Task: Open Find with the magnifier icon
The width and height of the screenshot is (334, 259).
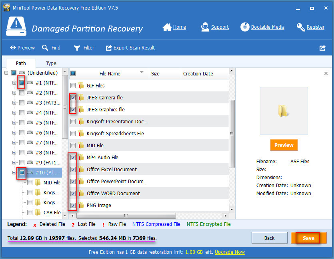Action: pos(45,47)
